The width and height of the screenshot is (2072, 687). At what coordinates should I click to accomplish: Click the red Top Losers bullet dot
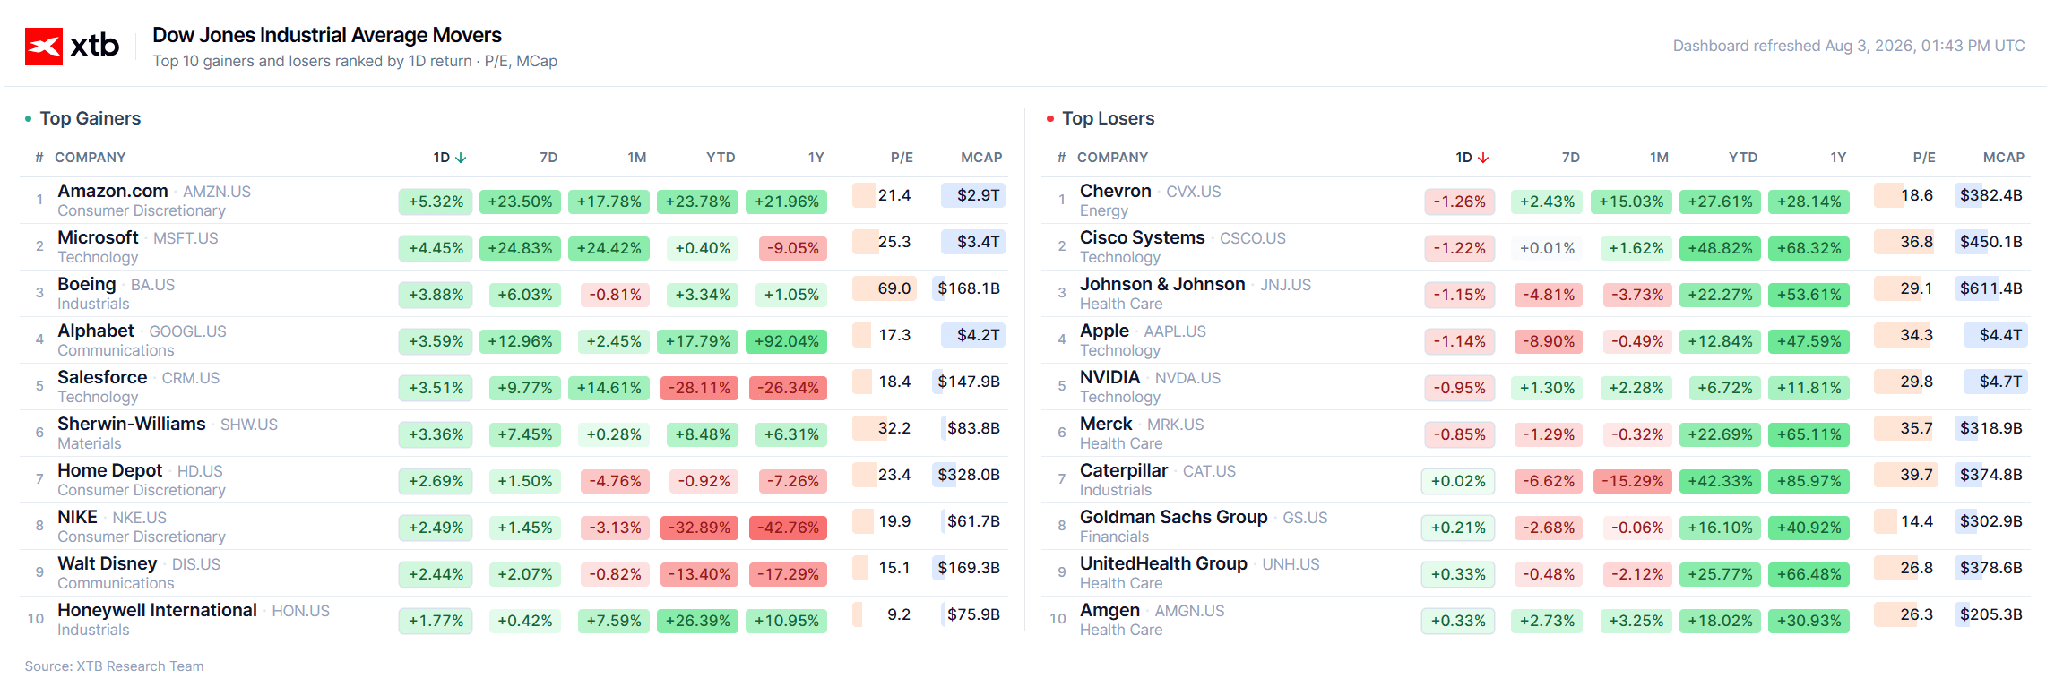1050,118
